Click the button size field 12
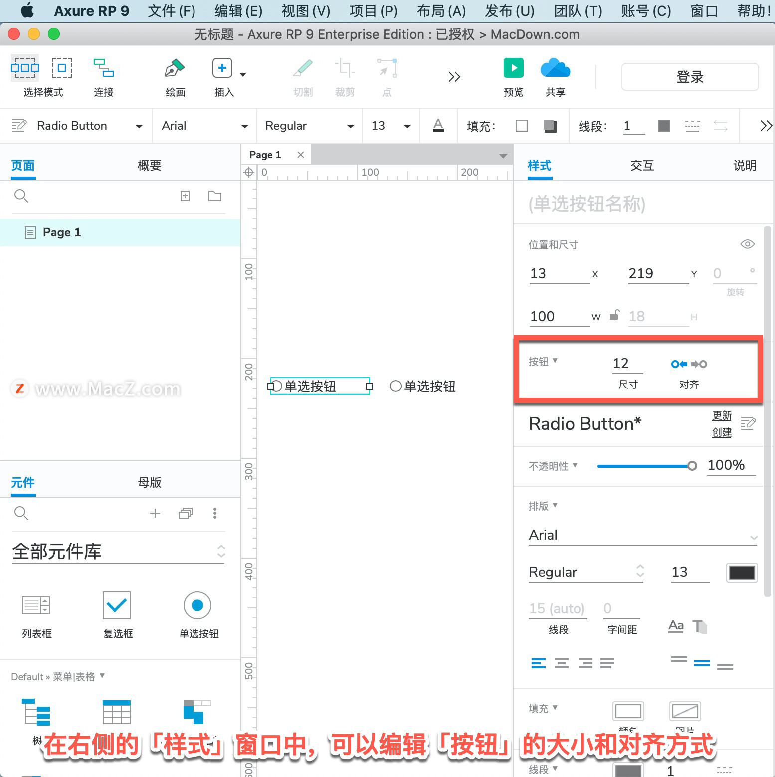 (627, 364)
